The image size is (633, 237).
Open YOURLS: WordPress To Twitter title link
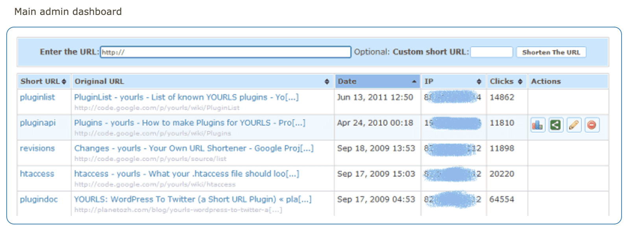[192, 199]
